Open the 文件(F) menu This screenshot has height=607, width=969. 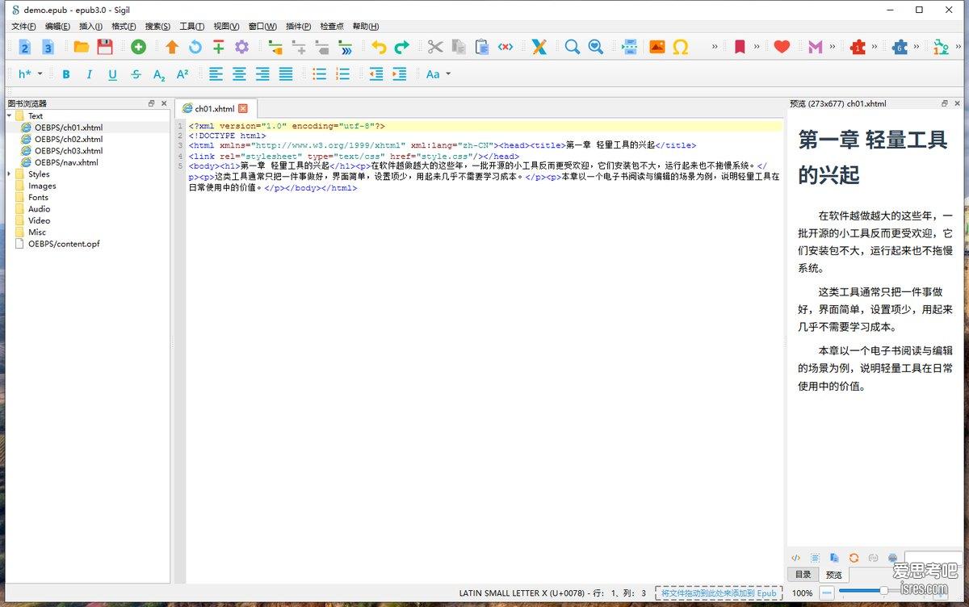click(x=23, y=27)
